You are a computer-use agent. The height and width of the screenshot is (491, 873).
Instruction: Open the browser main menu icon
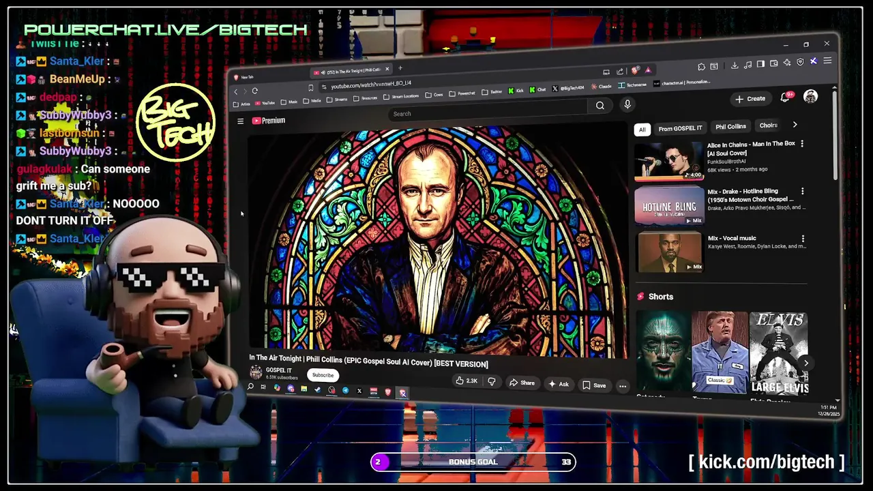(x=827, y=61)
